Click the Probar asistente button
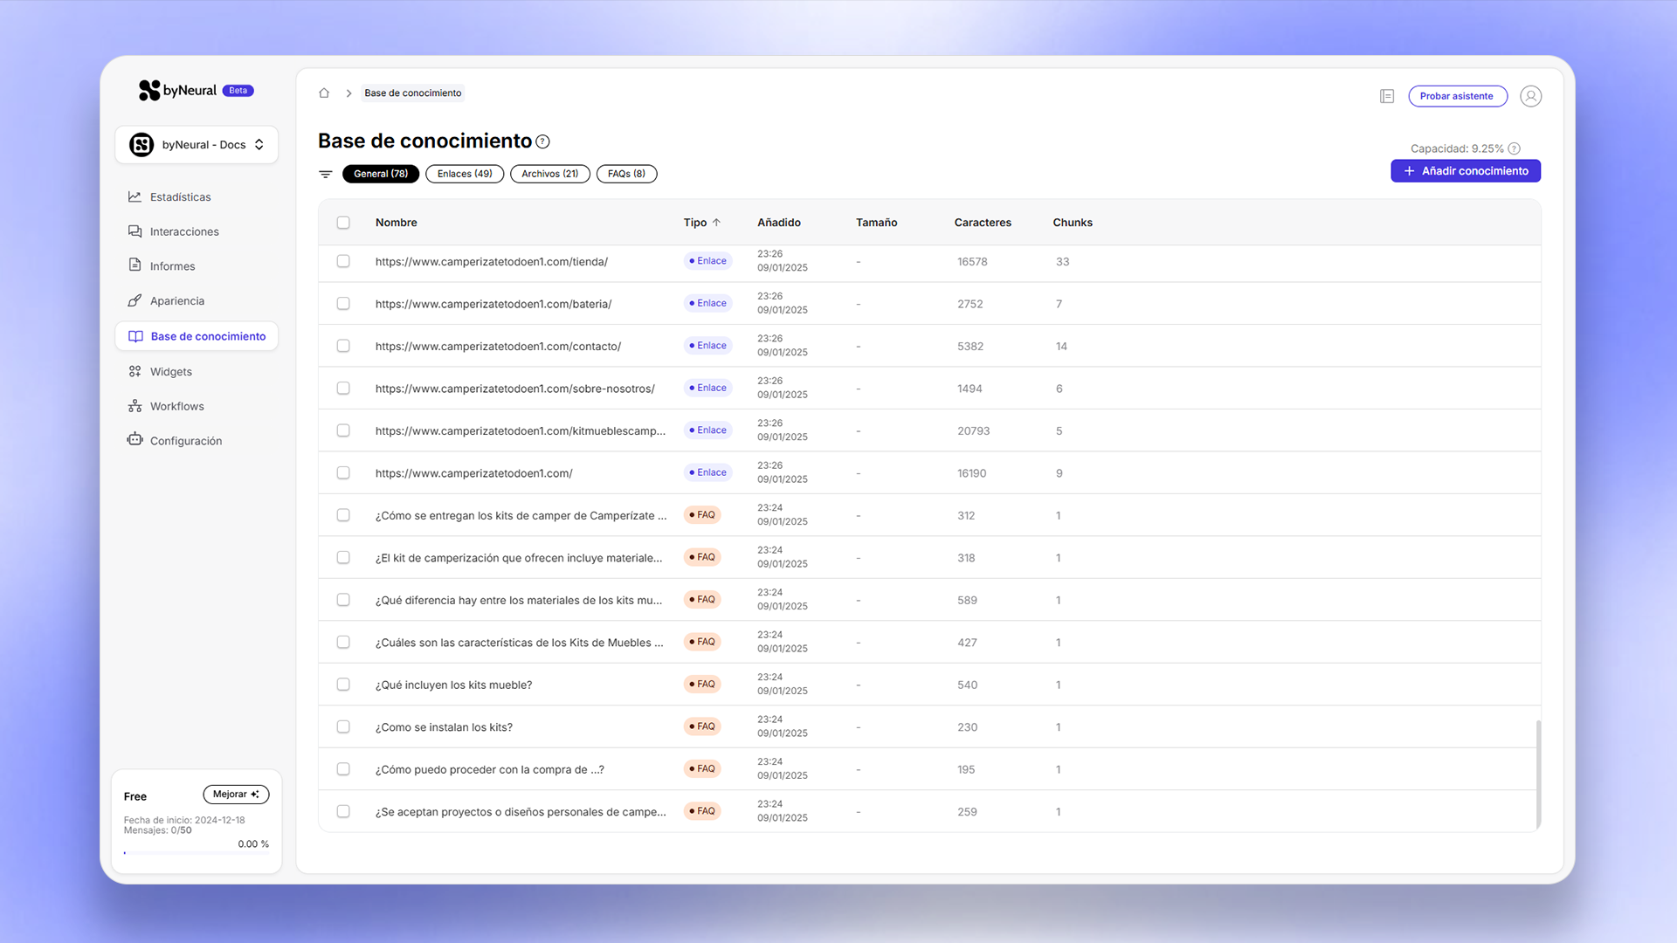The image size is (1677, 943). [x=1457, y=96]
